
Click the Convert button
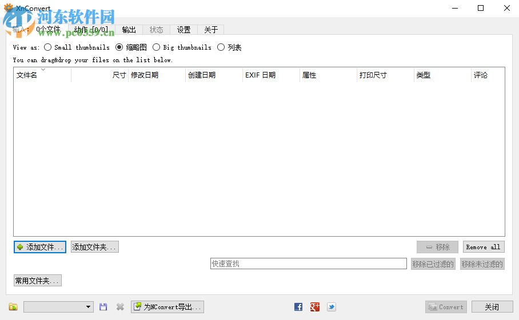(446, 307)
